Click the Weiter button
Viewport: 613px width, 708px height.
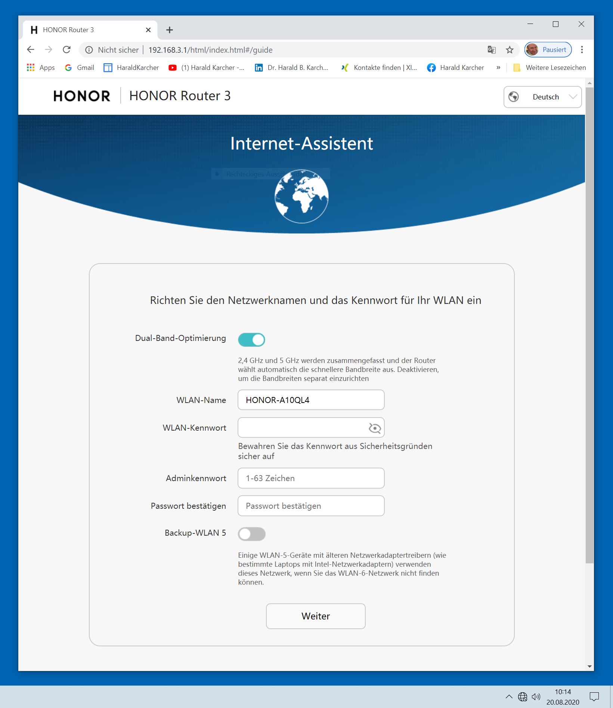(x=316, y=616)
